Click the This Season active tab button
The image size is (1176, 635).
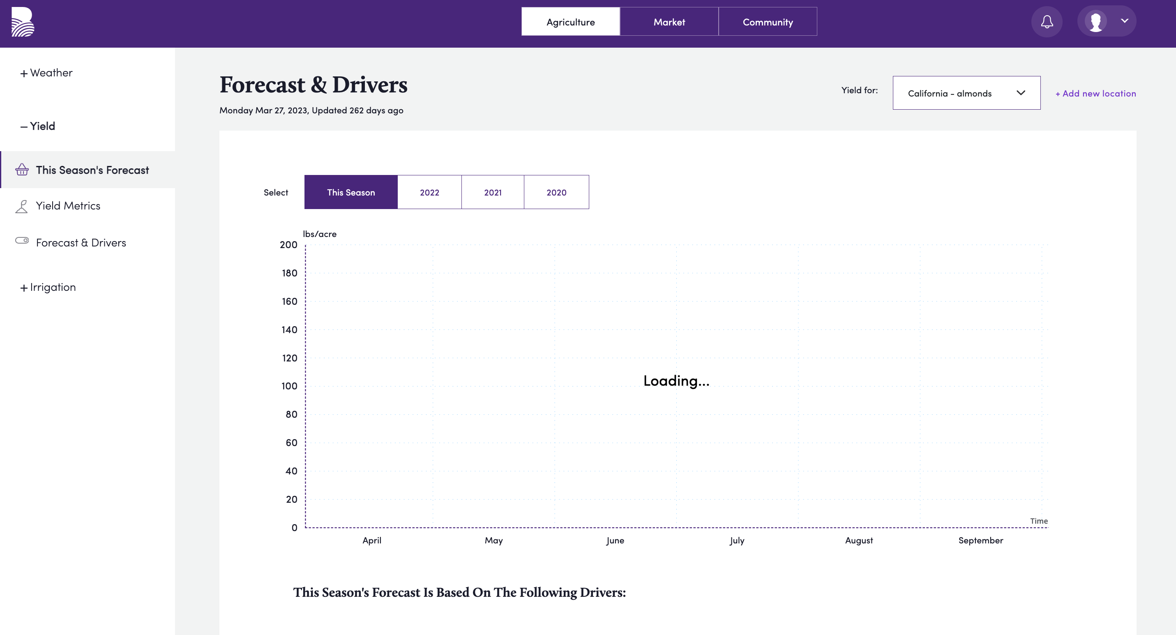click(x=351, y=191)
